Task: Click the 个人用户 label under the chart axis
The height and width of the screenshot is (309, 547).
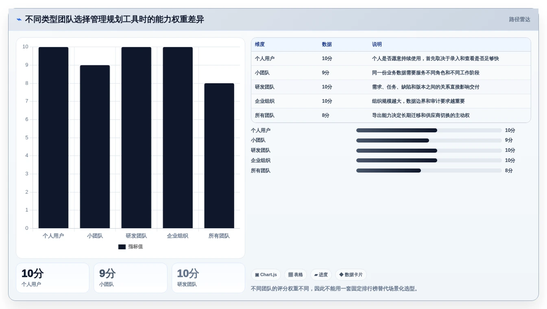Action: click(x=53, y=236)
